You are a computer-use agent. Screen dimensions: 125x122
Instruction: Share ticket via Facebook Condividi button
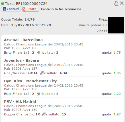click(x=11, y=9)
